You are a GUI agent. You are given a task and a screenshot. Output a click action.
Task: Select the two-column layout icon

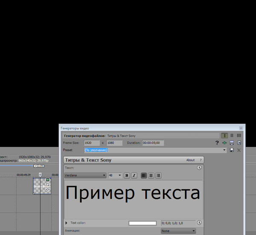pyautogui.click(x=232, y=135)
